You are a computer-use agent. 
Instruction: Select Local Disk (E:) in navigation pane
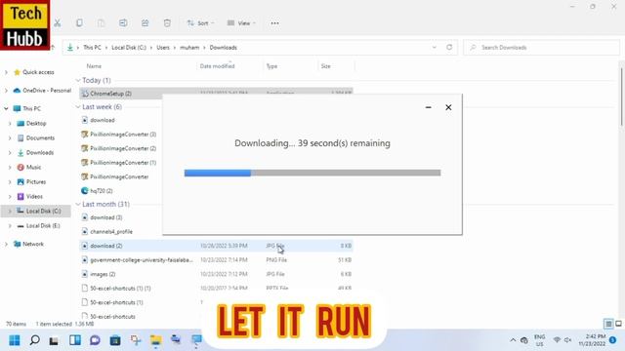(43, 226)
